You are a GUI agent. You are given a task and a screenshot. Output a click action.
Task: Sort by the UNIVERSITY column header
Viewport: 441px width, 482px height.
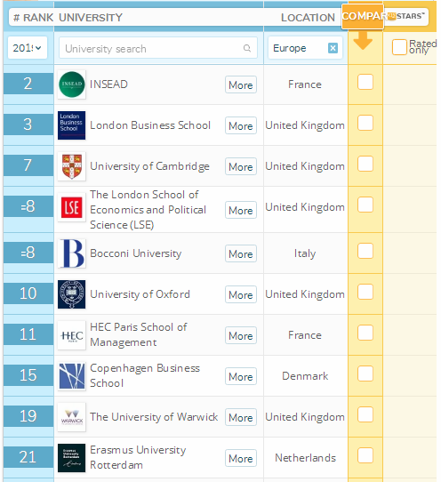[x=91, y=18]
